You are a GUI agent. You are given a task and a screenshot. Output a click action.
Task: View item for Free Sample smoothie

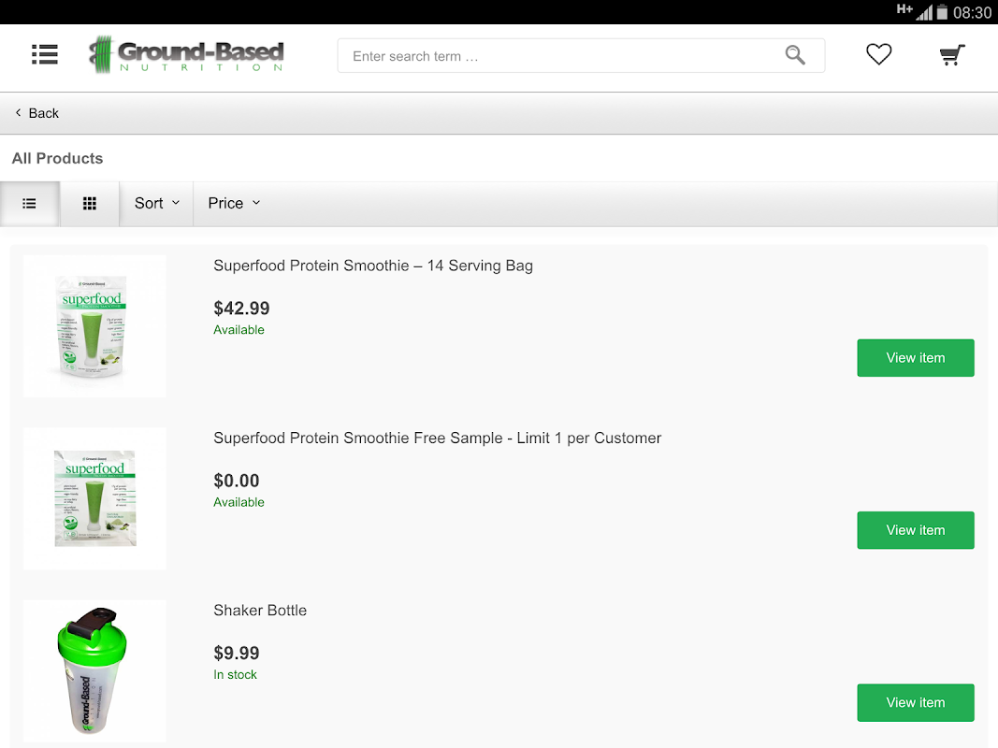click(916, 530)
